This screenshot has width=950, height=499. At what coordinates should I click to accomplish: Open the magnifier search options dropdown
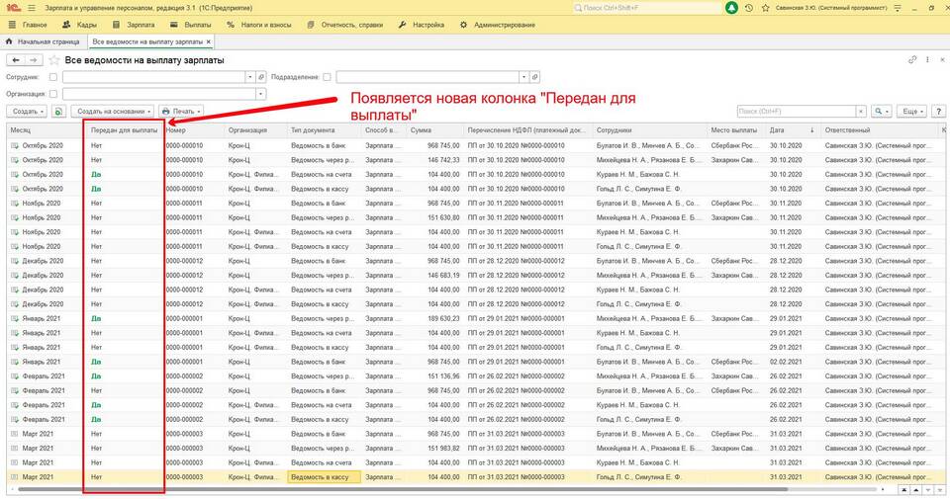point(881,112)
